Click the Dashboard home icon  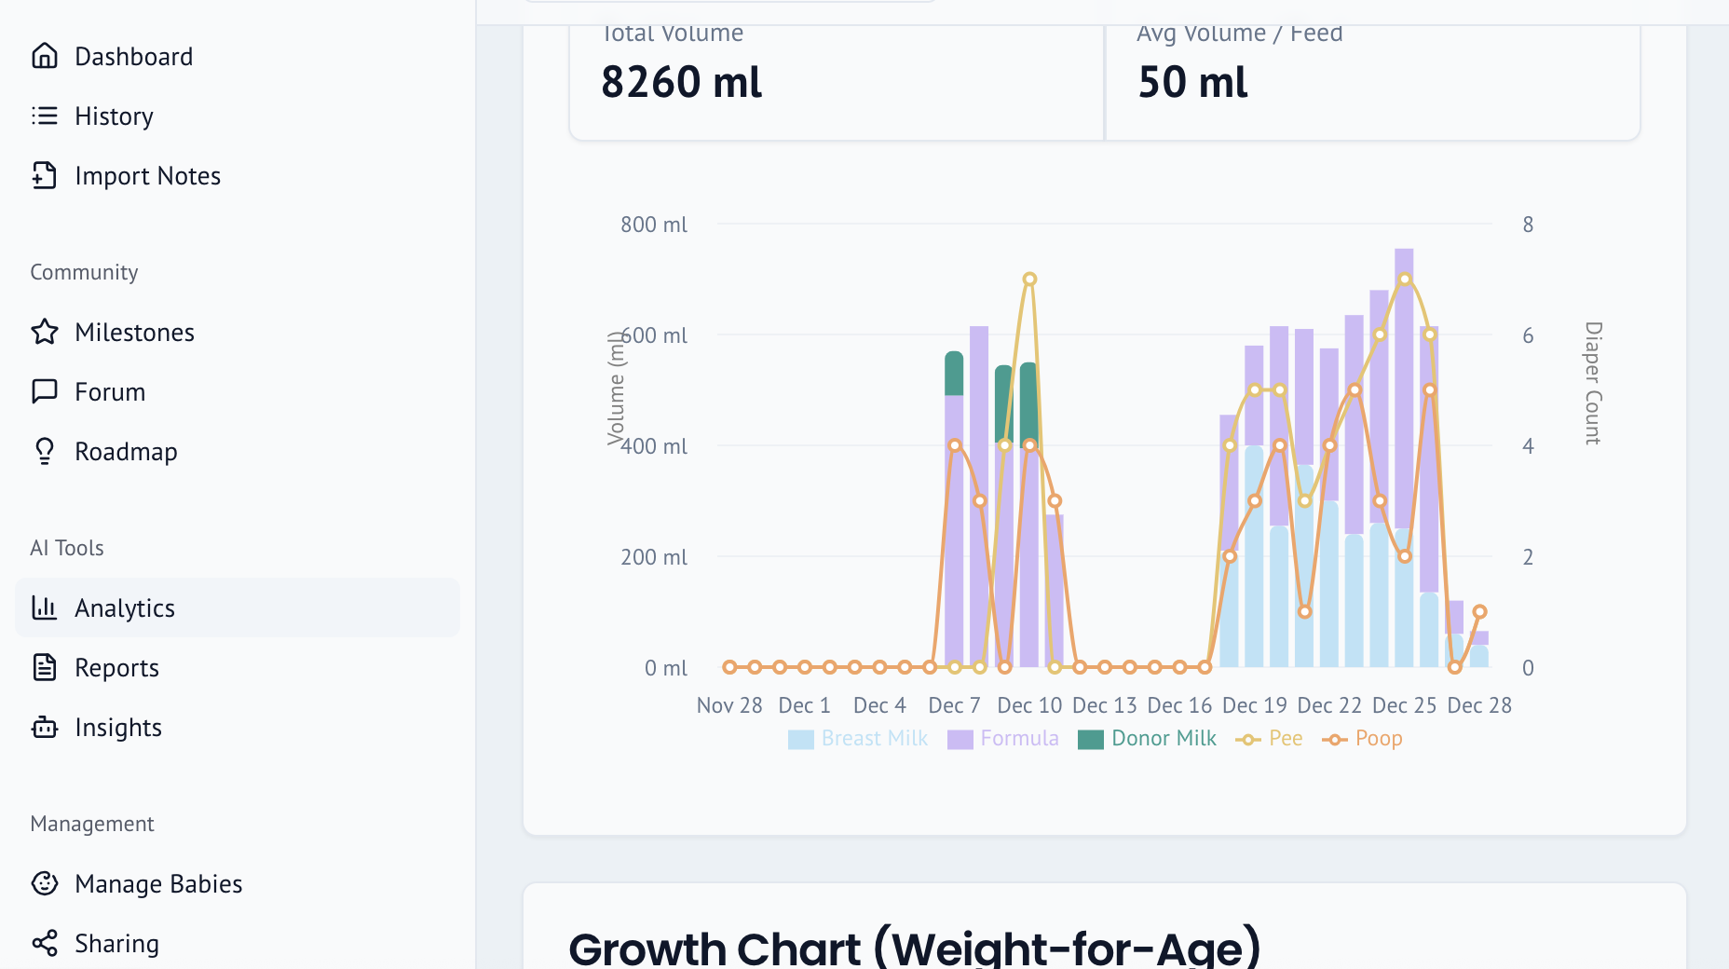click(45, 56)
